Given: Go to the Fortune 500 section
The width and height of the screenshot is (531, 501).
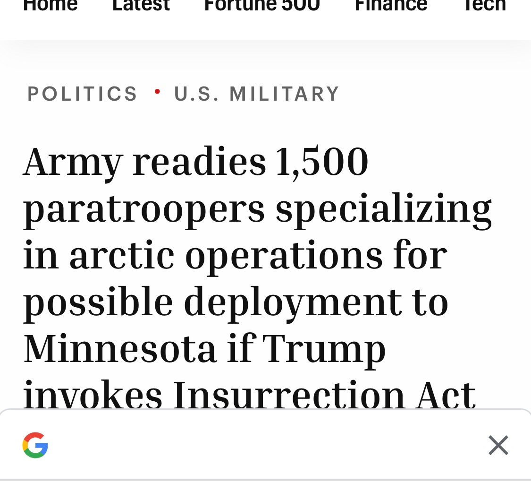Looking at the screenshot, I should (262, 6).
